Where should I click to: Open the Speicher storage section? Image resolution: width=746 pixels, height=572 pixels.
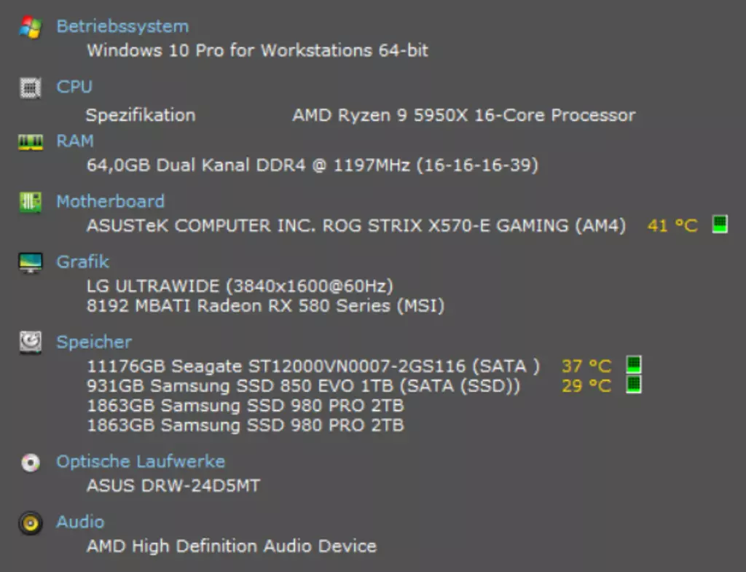pyautogui.click(x=94, y=342)
